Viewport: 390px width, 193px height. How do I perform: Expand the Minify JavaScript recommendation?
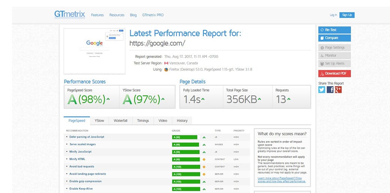coord(80,152)
